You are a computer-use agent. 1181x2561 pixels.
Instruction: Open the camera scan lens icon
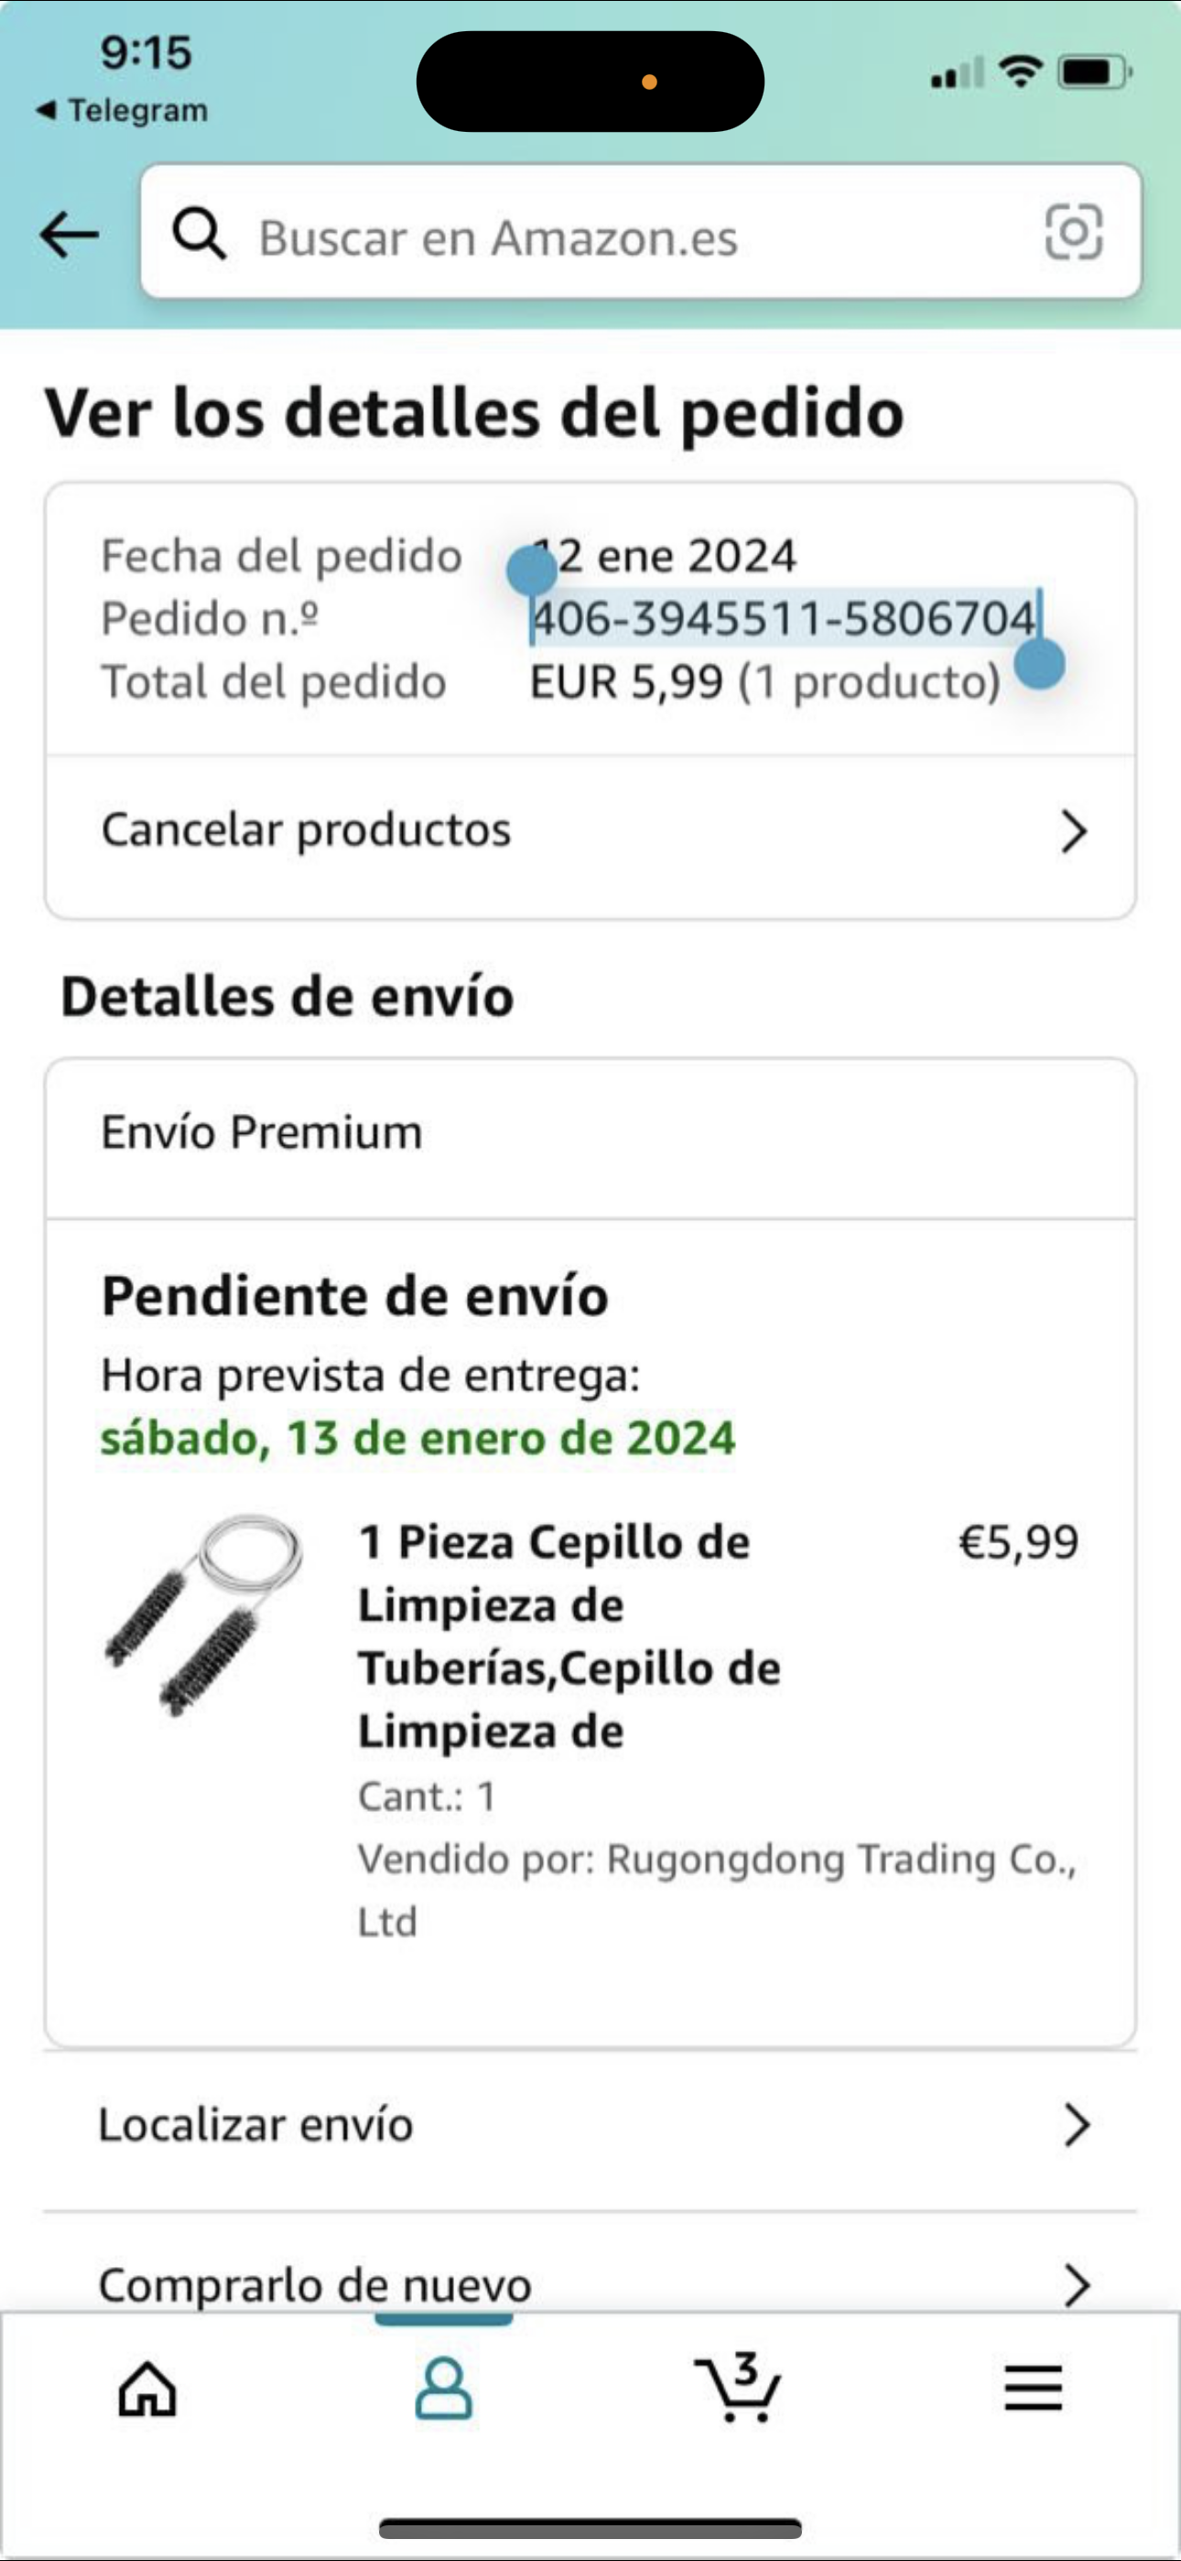point(1074,233)
